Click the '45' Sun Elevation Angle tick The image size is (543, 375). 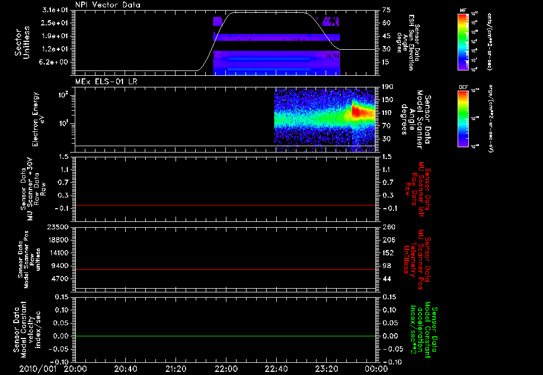[387, 36]
